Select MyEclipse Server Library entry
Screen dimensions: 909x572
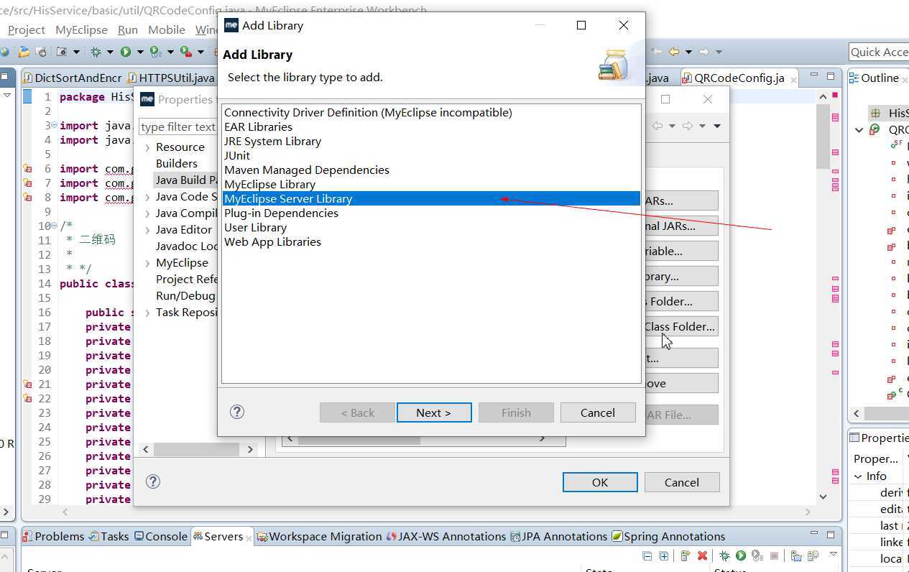click(x=431, y=199)
